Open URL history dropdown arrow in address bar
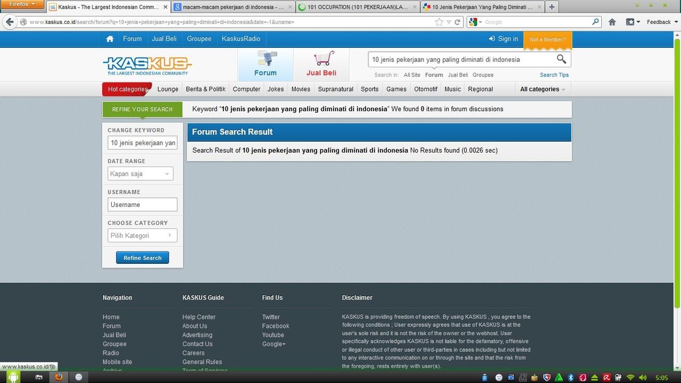The height and width of the screenshot is (383, 681). click(449, 22)
